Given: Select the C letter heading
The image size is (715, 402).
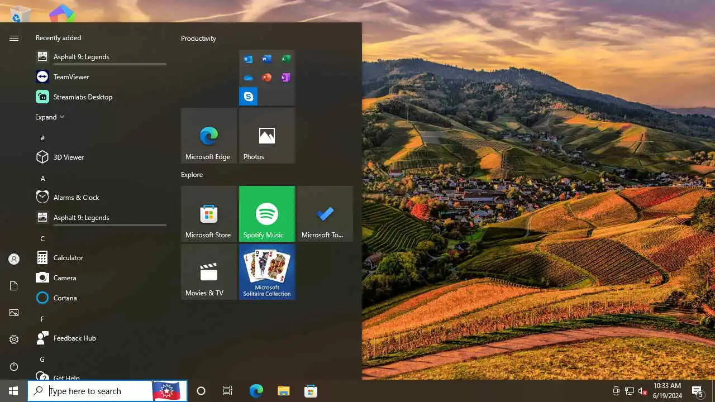Looking at the screenshot, I should [42, 238].
